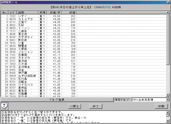Select stock name メルシャン
This screenshot has height=124, width=171.
[25, 52]
